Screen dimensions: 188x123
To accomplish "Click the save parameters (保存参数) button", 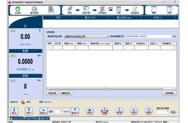I will [169, 93].
